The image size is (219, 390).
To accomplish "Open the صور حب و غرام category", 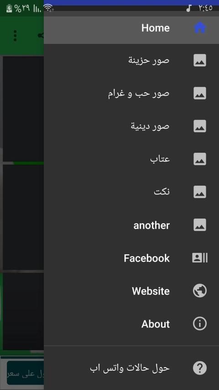I will (131, 93).
